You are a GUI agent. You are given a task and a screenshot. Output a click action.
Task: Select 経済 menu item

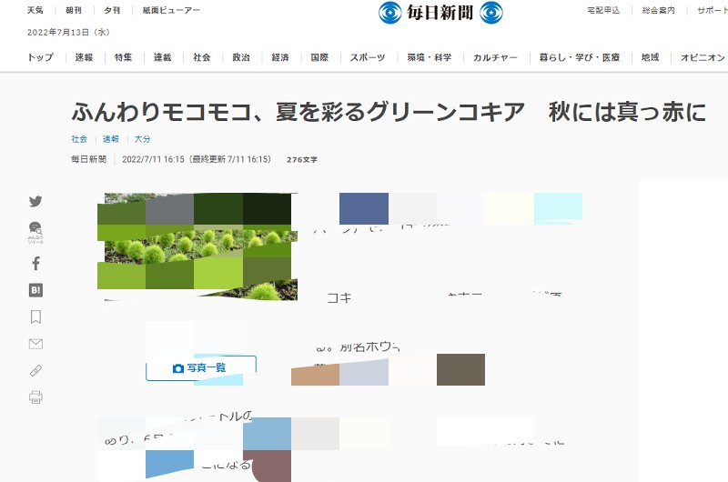[x=280, y=57]
